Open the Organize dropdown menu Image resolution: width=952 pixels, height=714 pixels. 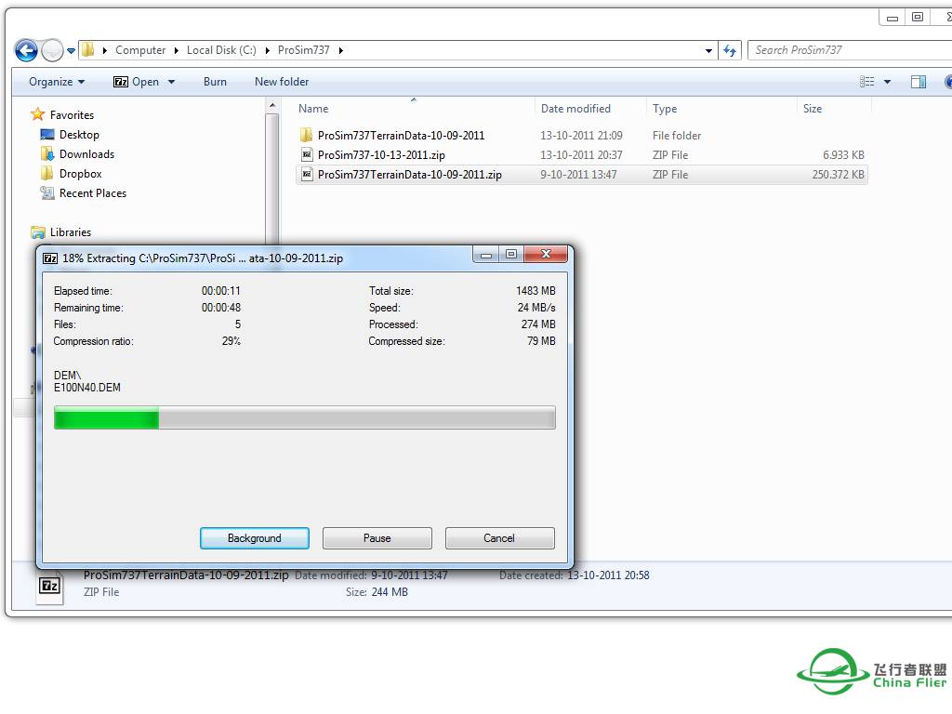[57, 82]
